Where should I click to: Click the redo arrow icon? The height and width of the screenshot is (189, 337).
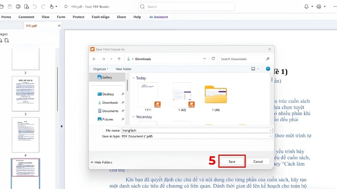click(43, 7)
